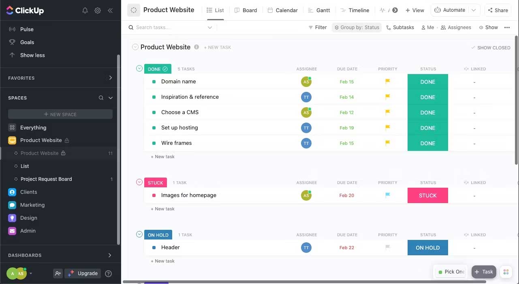
Task: Enable SHOW CLOSED tasks
Action: (491, 47)
